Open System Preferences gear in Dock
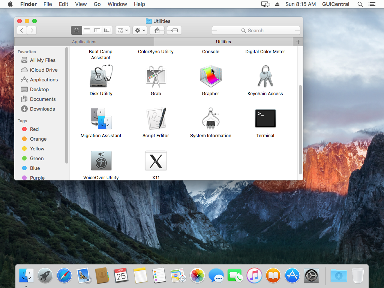384x288 pixels. tap(311, 276)
